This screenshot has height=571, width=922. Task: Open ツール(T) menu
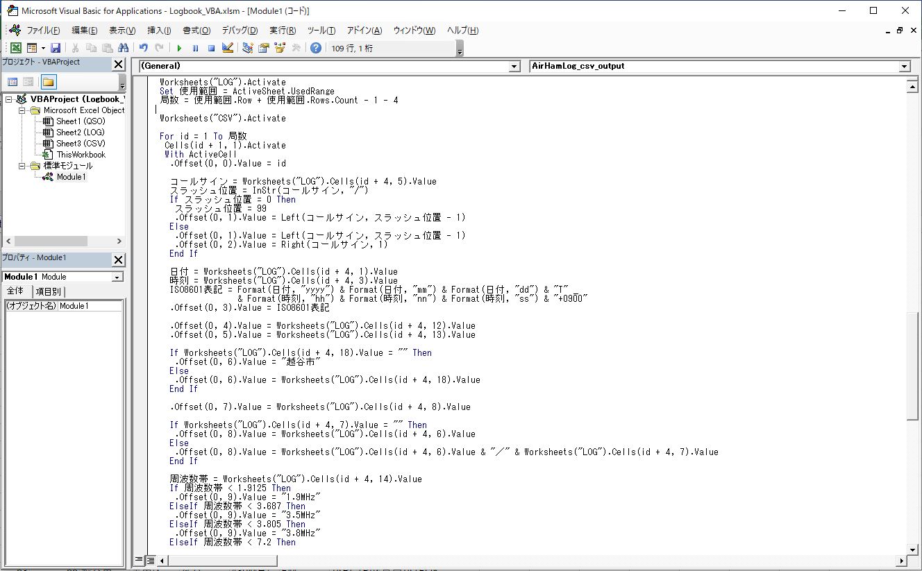point(321,31)
